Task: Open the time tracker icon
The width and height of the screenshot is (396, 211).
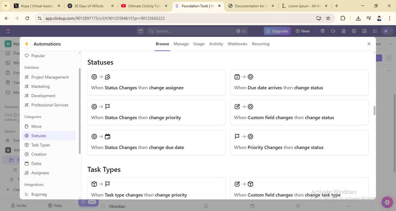Action: [323, 31]
